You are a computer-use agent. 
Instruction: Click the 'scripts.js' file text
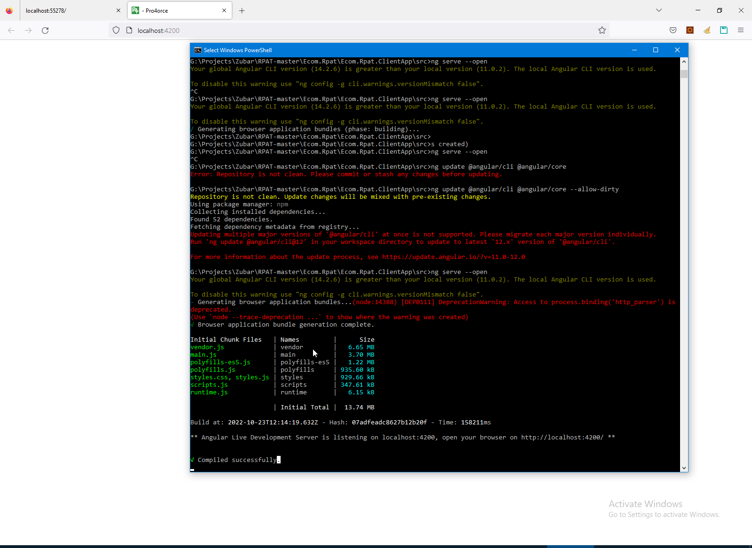[x=209, y=385]
